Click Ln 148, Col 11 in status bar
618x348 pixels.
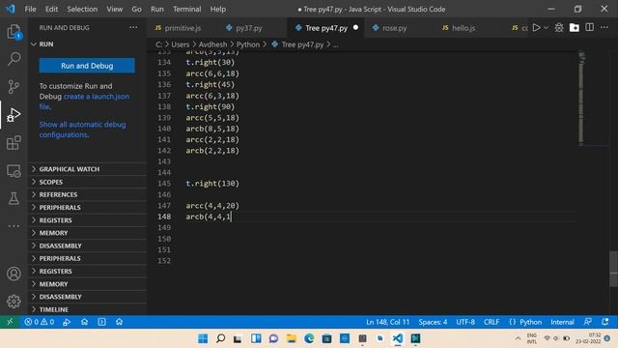tap(388, 322)
